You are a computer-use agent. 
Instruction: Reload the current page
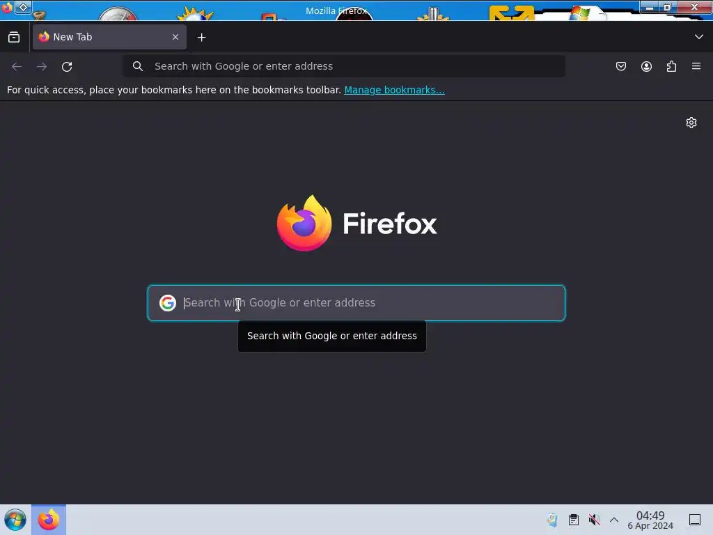(67, 66)
